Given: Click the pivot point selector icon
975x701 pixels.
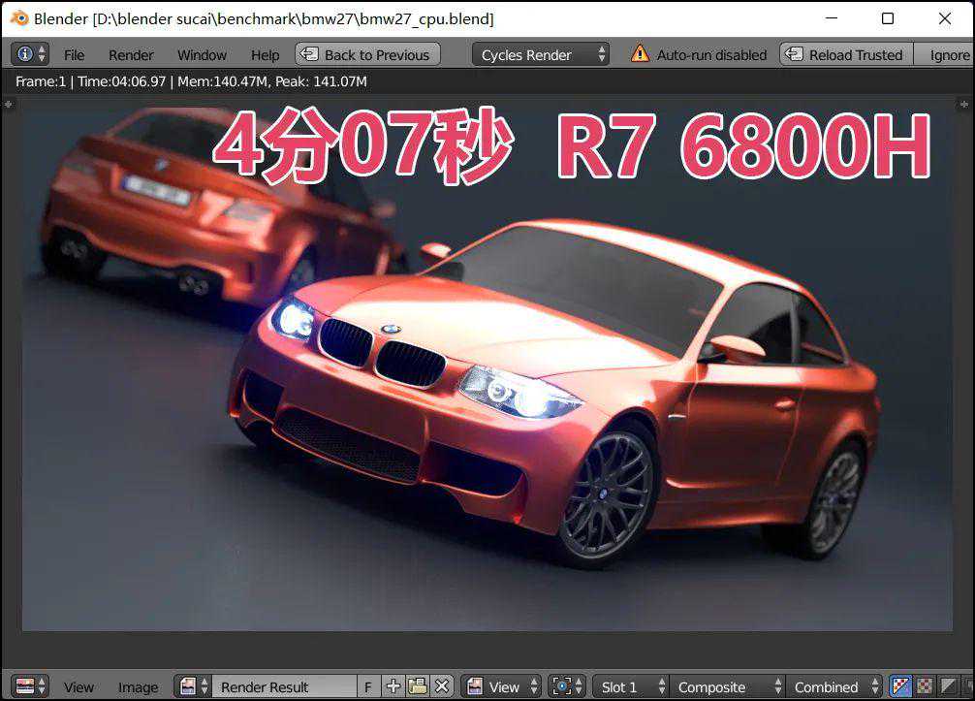Looking at the screenshot, I should pos(566,686).
